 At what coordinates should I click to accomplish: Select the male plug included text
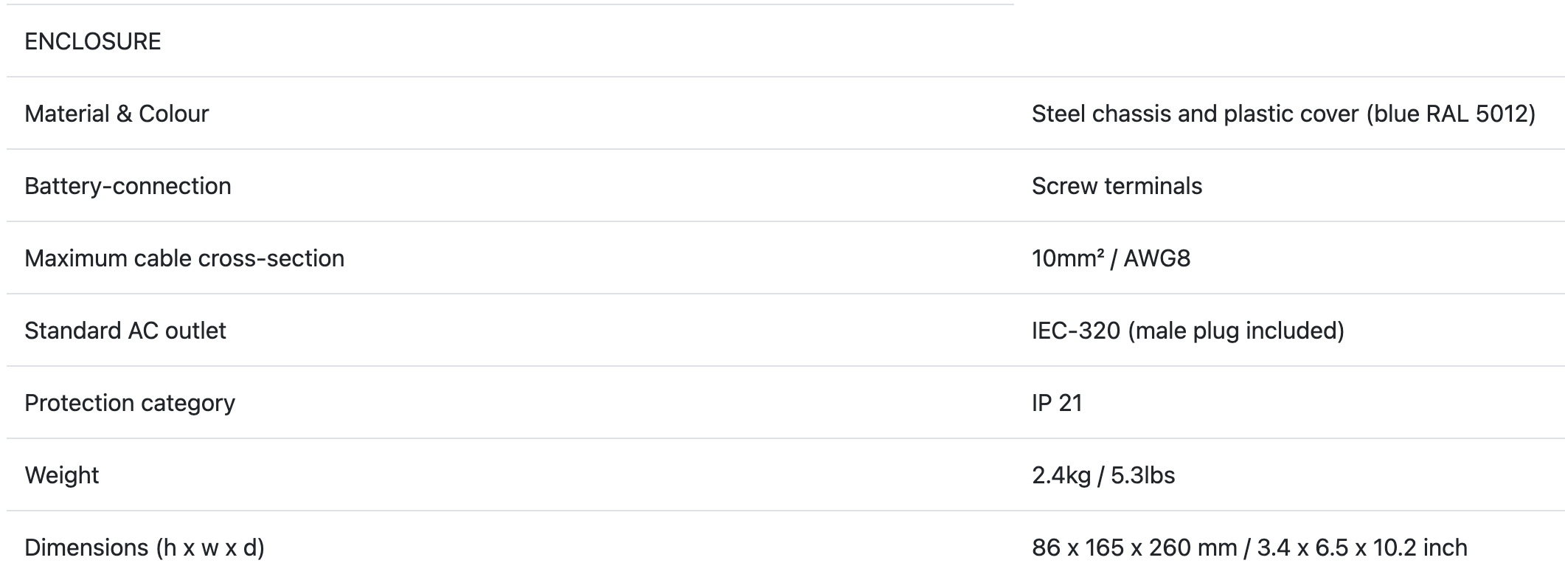click(1236, 331)
